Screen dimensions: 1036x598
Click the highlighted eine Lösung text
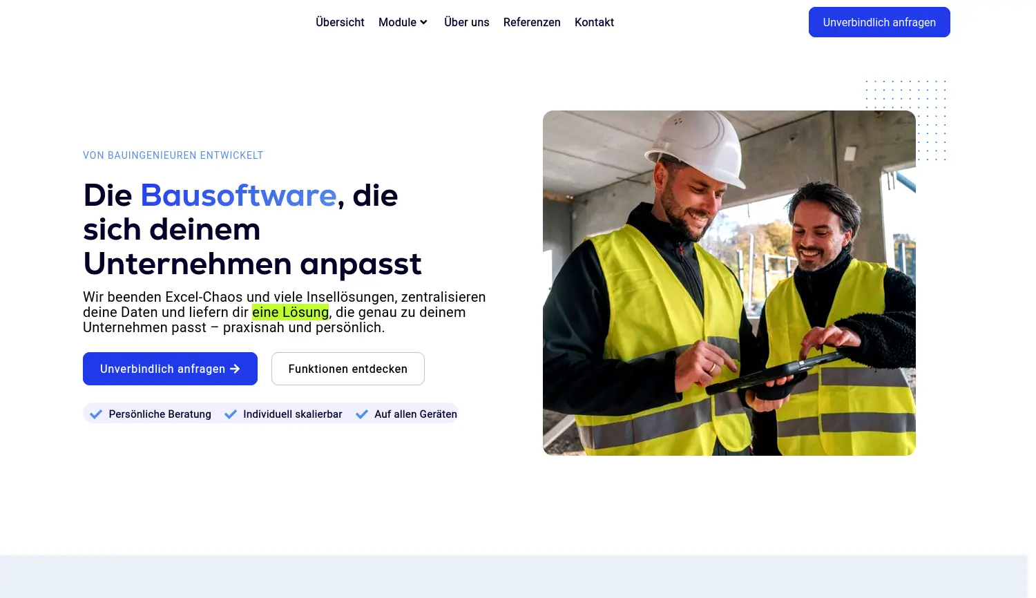click(291, 312)
